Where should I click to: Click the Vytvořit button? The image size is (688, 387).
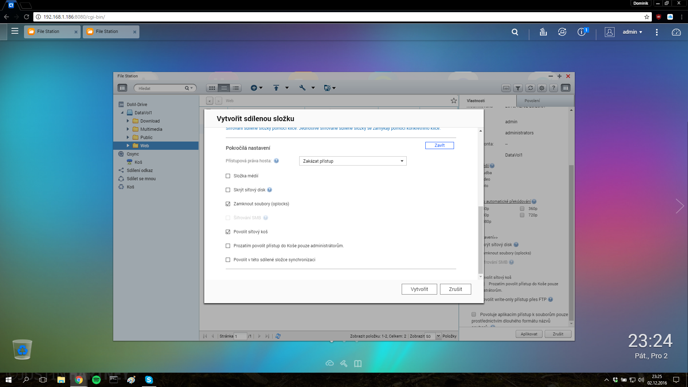click(x=419, y=289)
